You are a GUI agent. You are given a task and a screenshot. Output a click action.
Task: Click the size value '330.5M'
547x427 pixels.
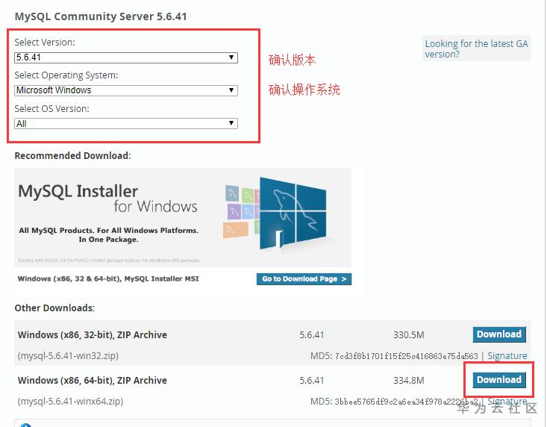pos(408,335)
